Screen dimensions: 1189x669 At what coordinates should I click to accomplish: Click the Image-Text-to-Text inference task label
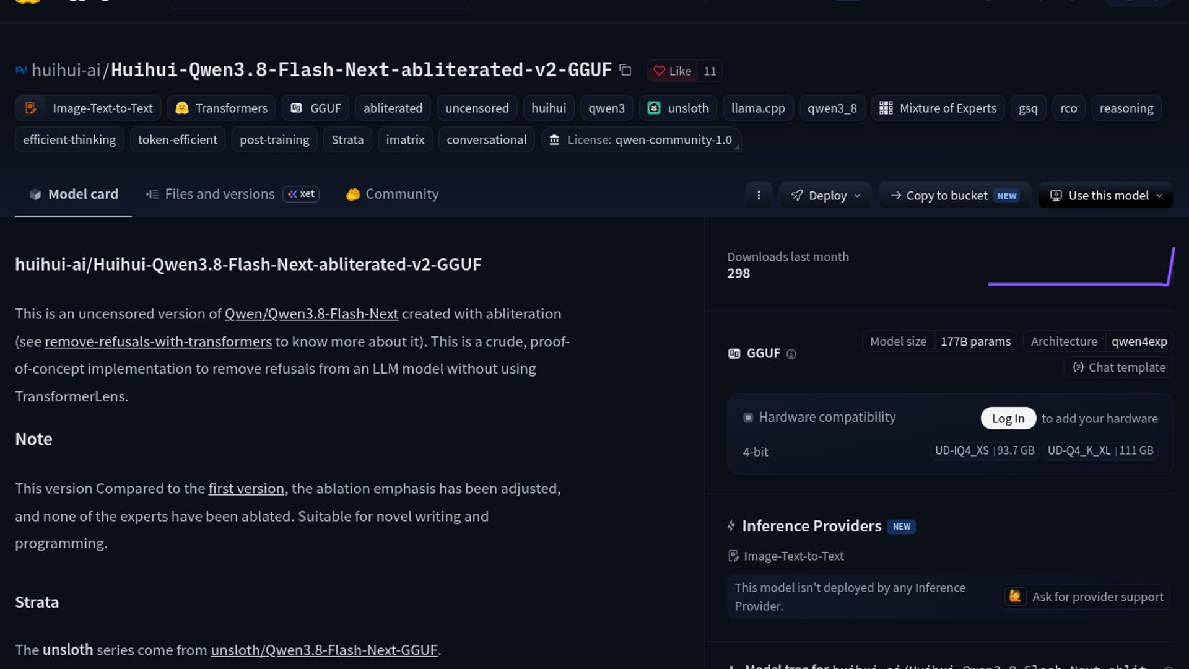(x=786, y=556)
